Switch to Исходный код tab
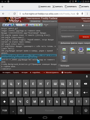This screenshot has width=90, height=120. [35, 21]
